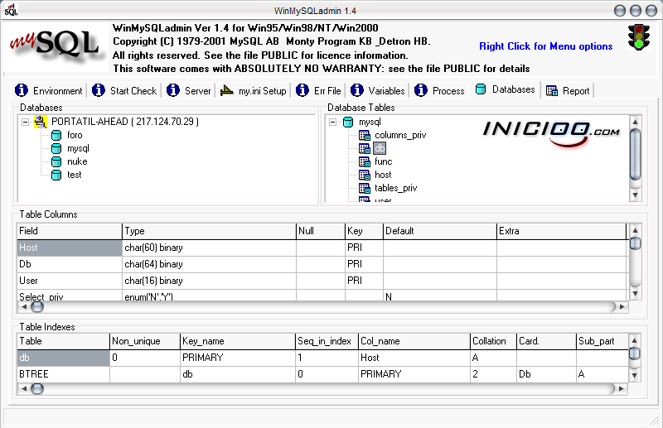
Task: Click the Err File tab info icon
Action: (x=302, y=90)
